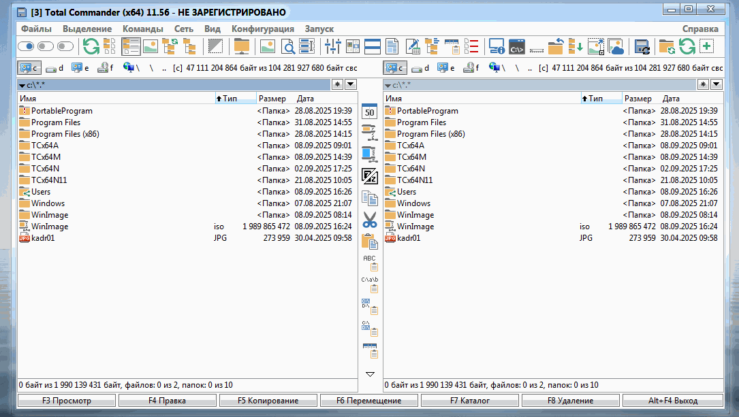
Task: Click the F6 Перемещение button
Action: 369,401
